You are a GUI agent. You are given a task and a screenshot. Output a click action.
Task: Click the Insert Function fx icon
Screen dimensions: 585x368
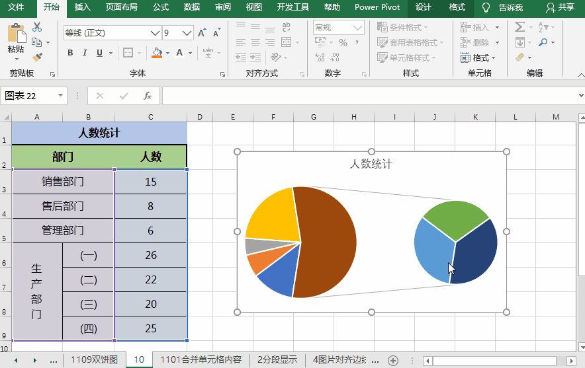(148, 96)
